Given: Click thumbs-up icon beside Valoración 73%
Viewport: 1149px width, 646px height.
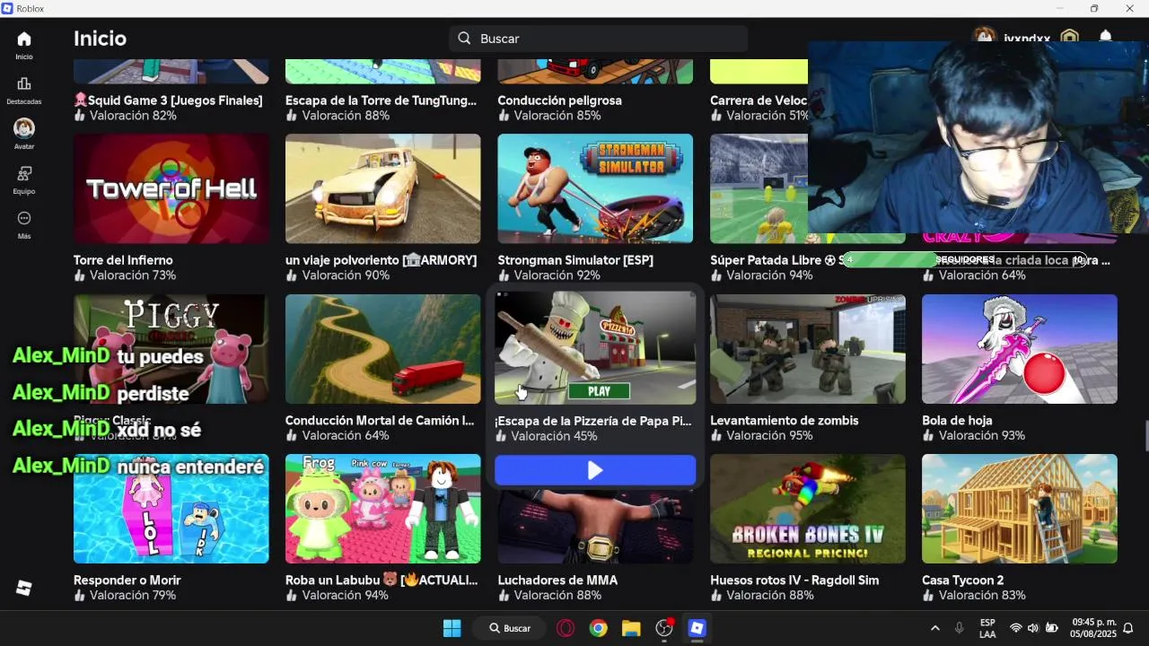Looking at the screenshot, I should (x=80, y=275).
